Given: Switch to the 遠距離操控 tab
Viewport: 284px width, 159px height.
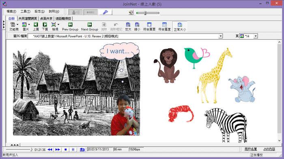Looking at the screenshot, I should coord(63,19).
